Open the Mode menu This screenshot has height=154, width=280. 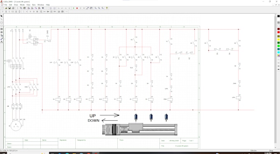click(x=22, y=5)
